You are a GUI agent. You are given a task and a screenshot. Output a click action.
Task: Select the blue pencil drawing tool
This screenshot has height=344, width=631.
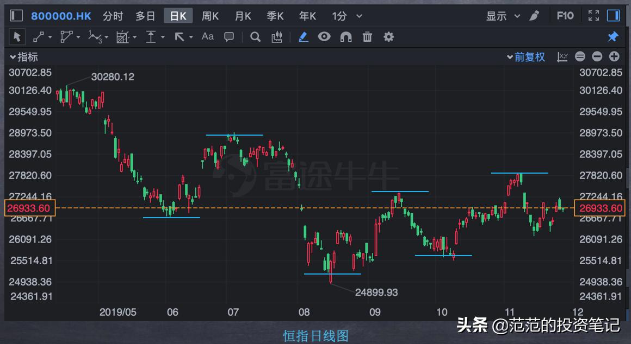[x=304, y=37]
